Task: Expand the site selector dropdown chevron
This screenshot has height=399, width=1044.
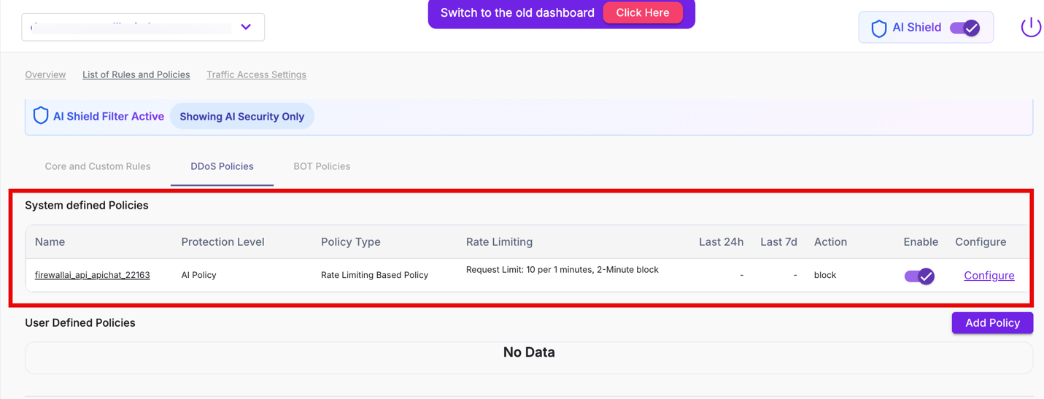Action: click(x=246, y=27)
